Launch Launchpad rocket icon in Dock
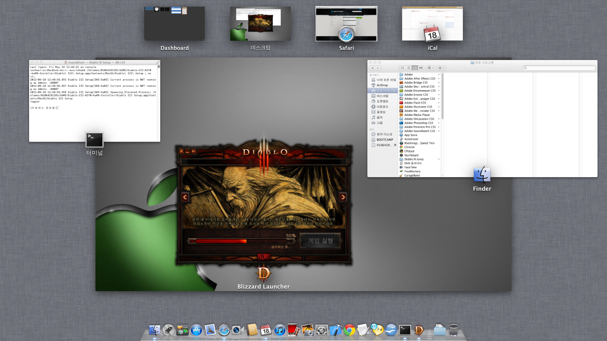 [169, 330]
